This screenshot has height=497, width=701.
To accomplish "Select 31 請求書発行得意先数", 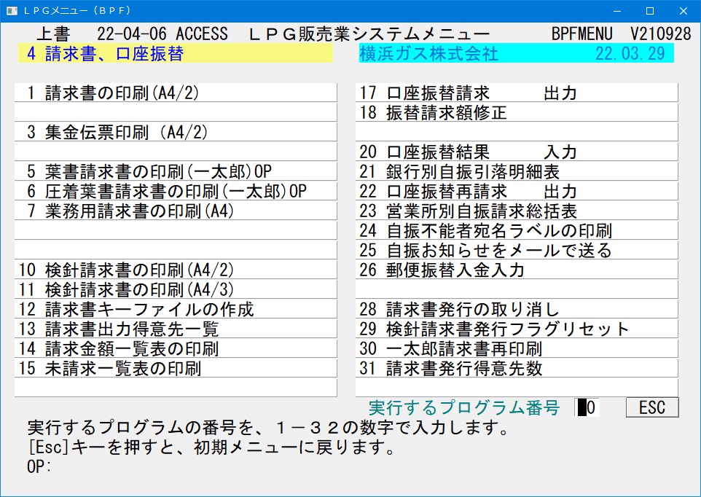I will tap(517, 368).
